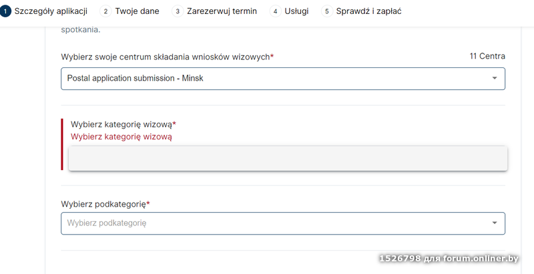Click the step 4 number circle

275,11
